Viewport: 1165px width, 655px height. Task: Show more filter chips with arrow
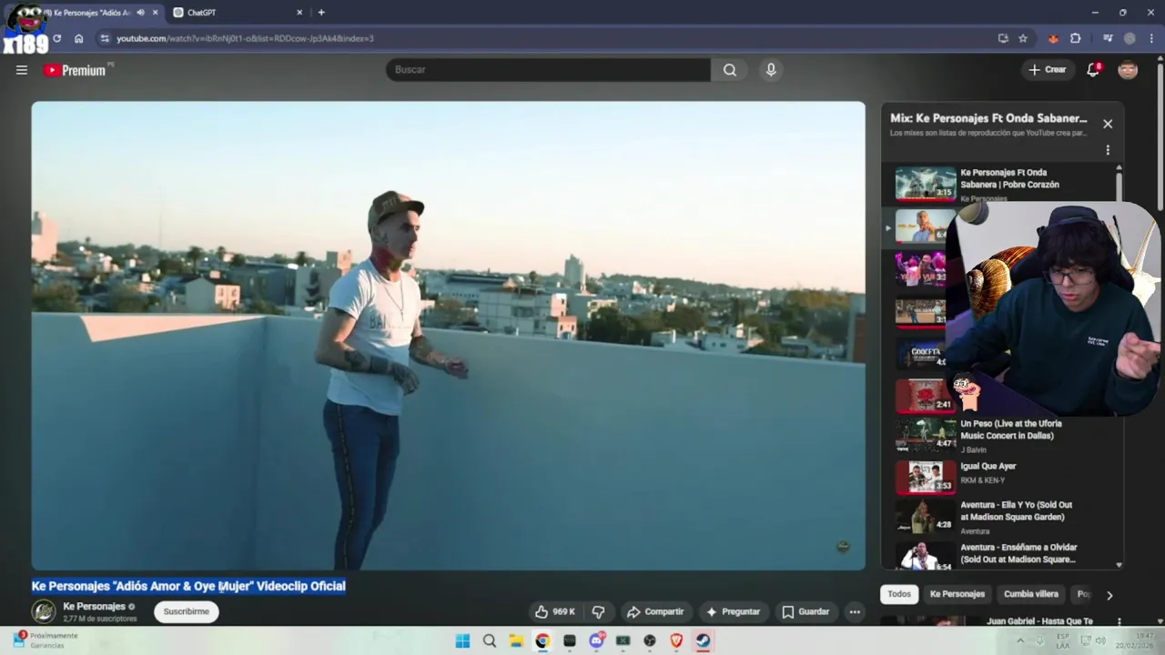(x=1109, y=595)
